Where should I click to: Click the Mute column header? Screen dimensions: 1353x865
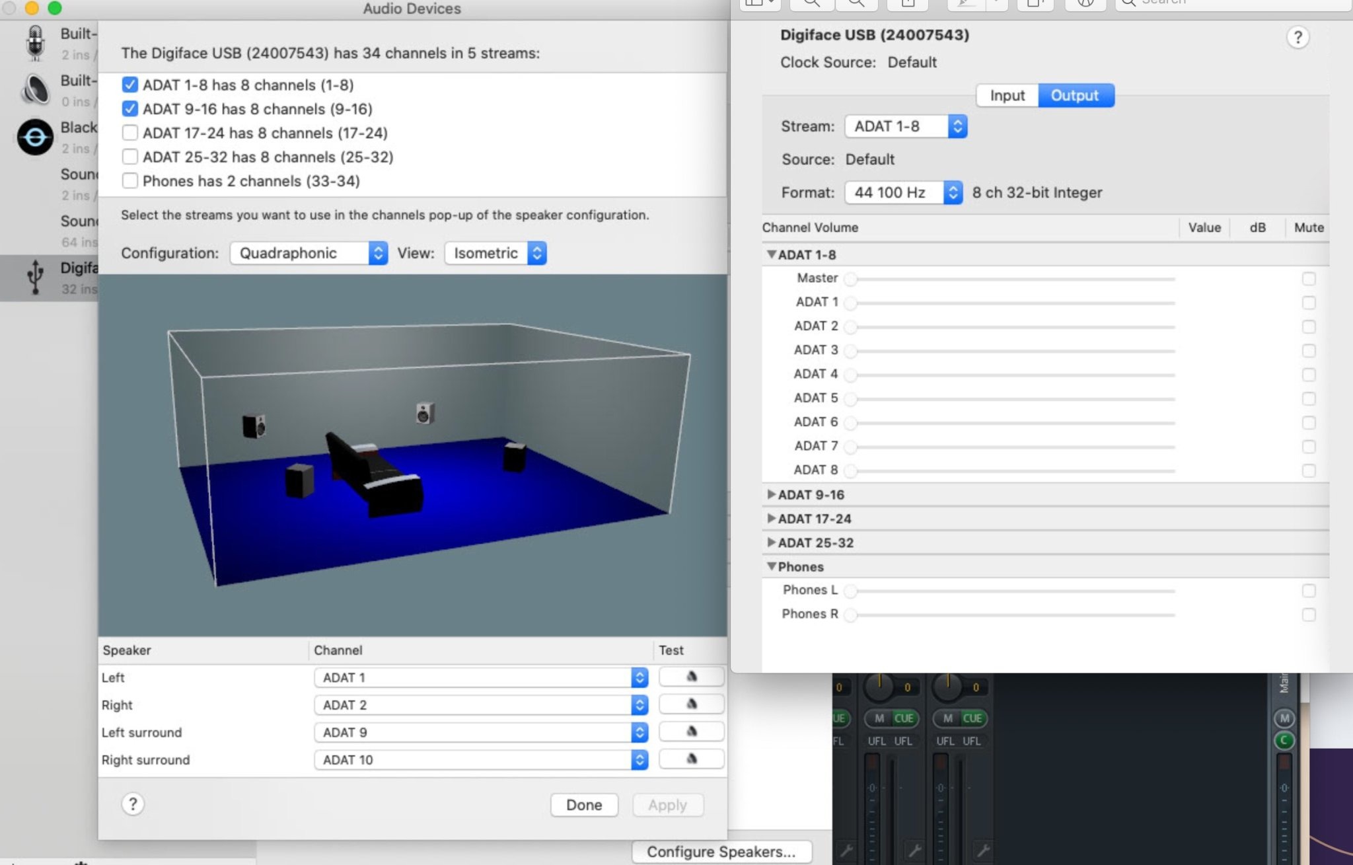pos(1309,227)
